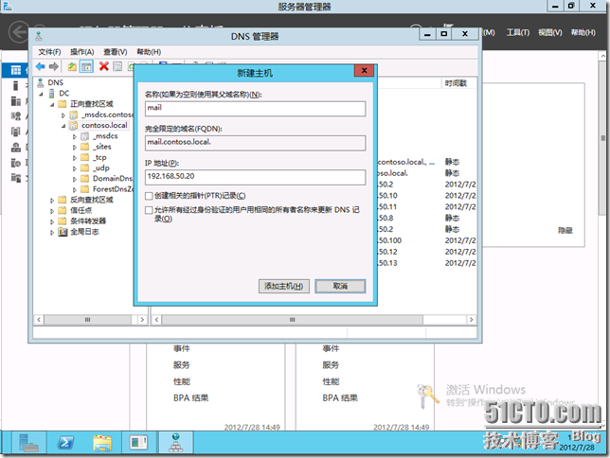Image resolution: width=610 pixels, height=458 pixels.
Task: Open the 文件(F) menu in DNS Manager
Action: [x=49, y=52]
